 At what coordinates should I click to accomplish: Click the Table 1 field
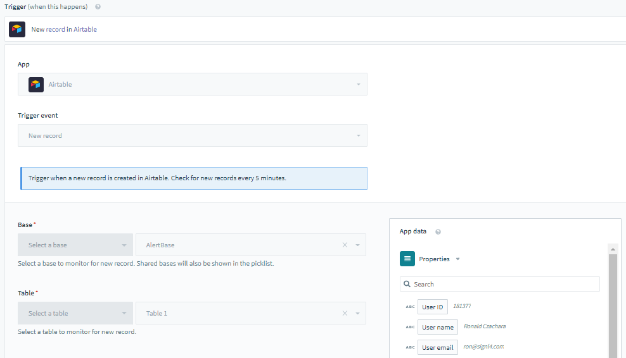pos(251,313)
